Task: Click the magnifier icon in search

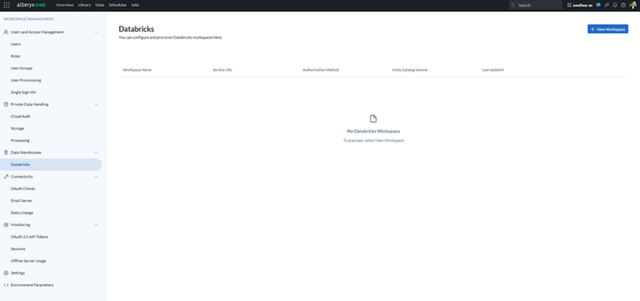Action: (513, 5)
